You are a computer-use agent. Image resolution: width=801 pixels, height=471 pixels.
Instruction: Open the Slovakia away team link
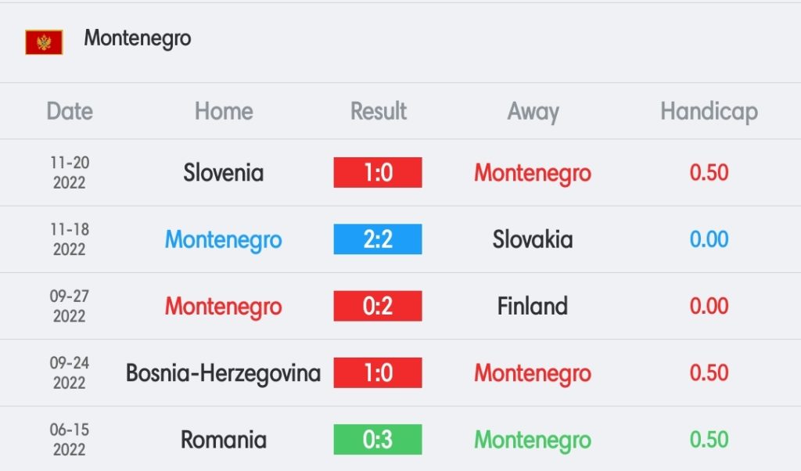click(x=533, y=239)
